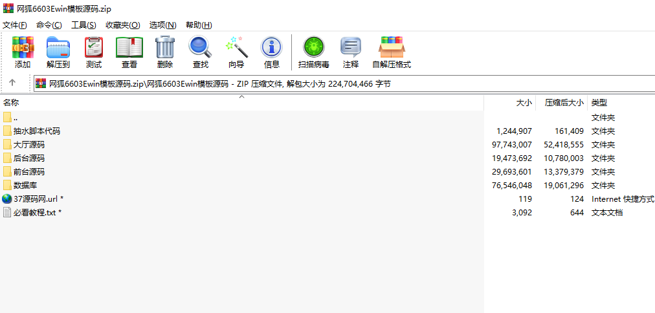Select the parent ".." folder icon
The width and height of the screenshot is (655, 313).
click(x=6, y=118)
